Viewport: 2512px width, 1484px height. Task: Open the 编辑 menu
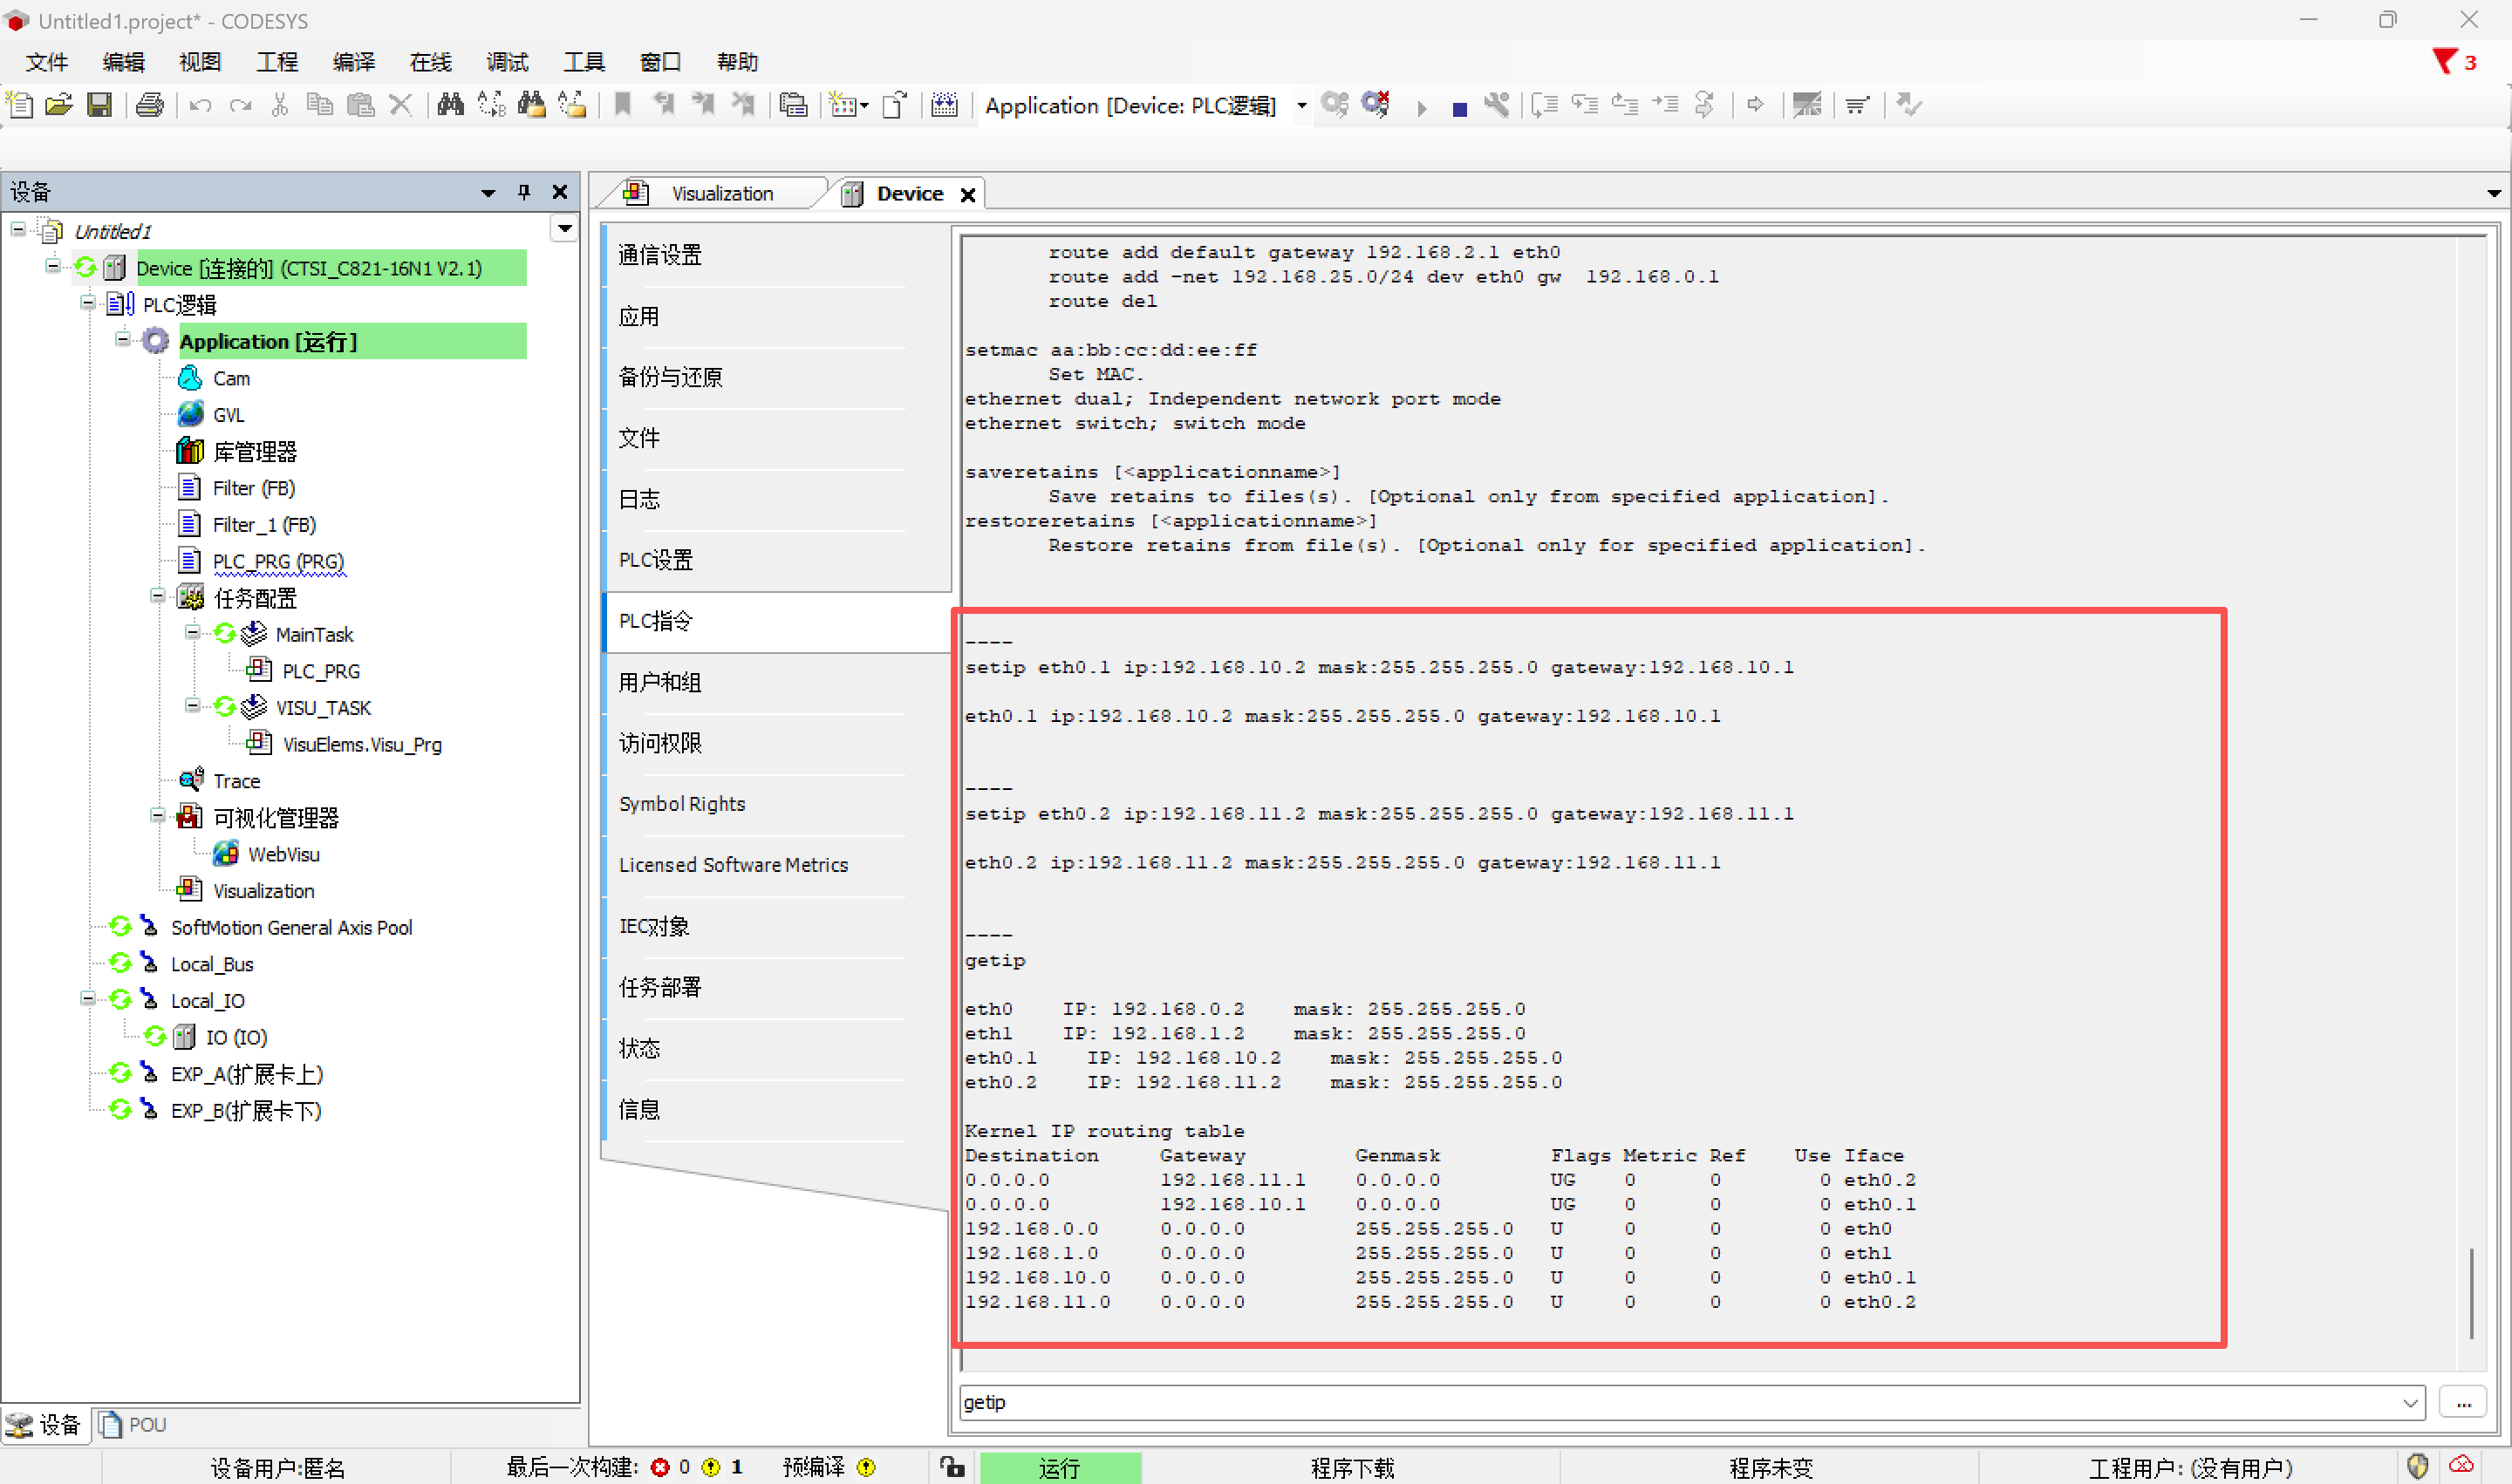[123, 62]
